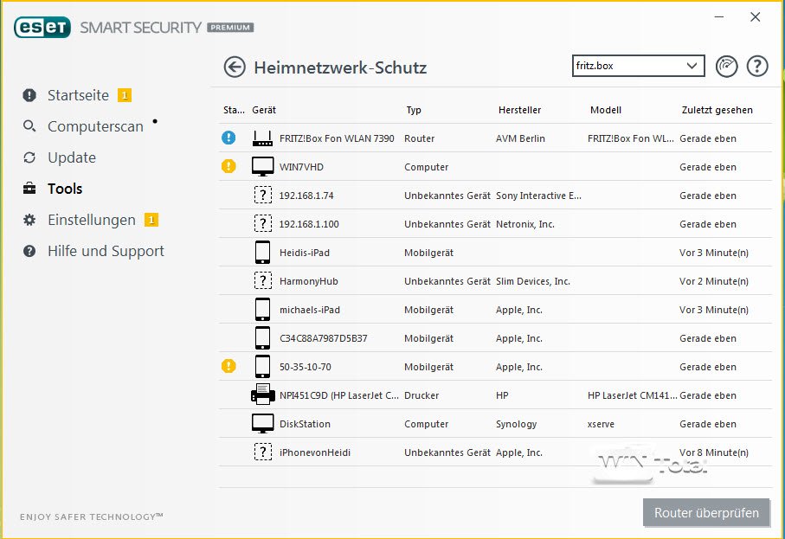Minimize the ESET window
785x539 pixels.
(x=719, y=17)
